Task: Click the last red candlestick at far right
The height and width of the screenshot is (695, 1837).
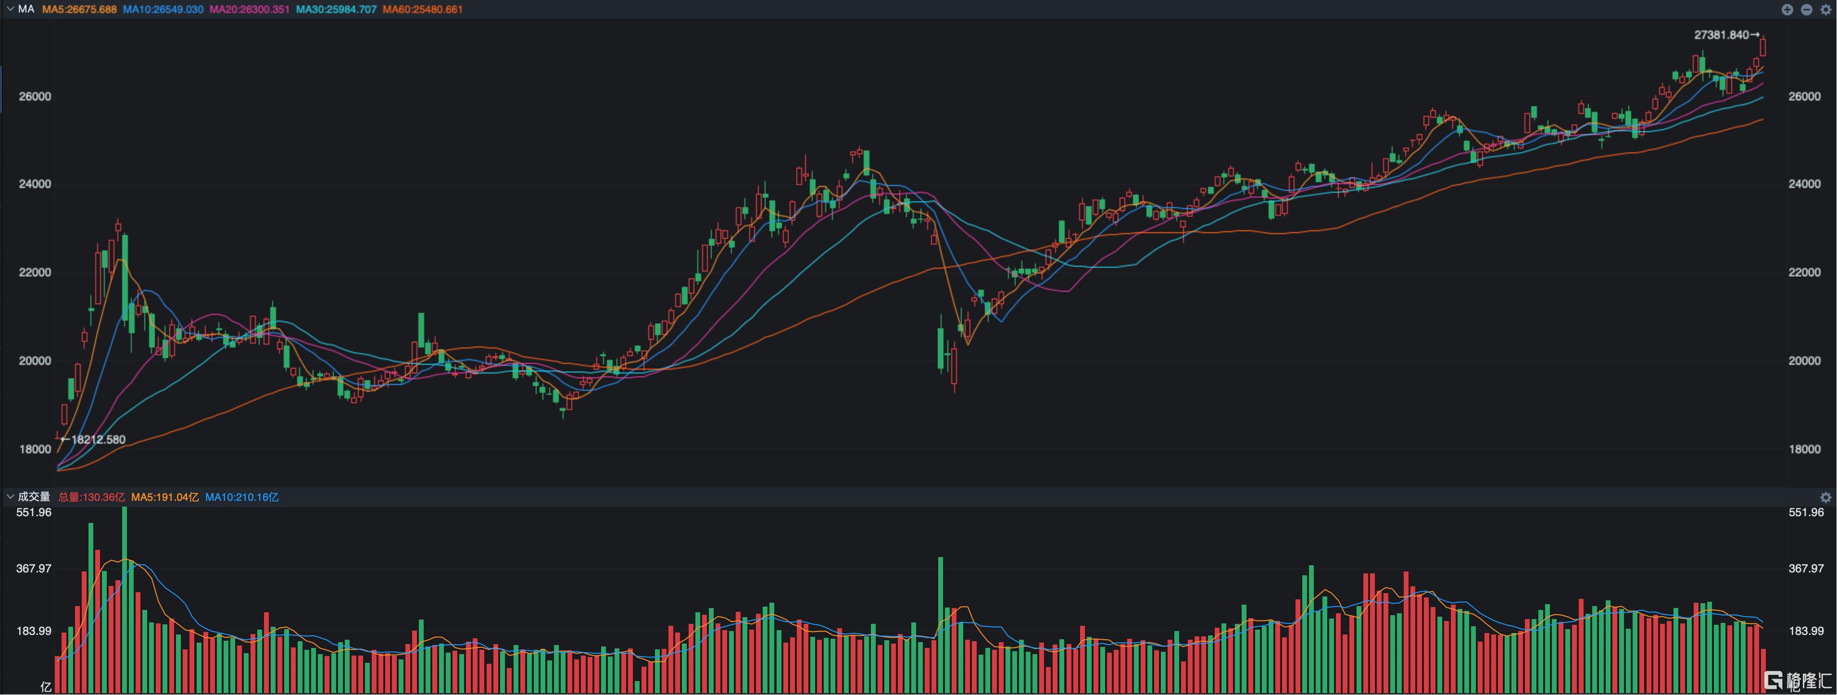Action: 1763,47
